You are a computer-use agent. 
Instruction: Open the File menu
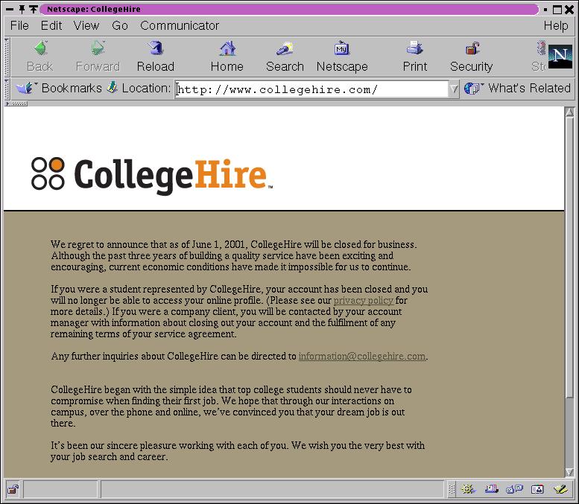(19, 25)
